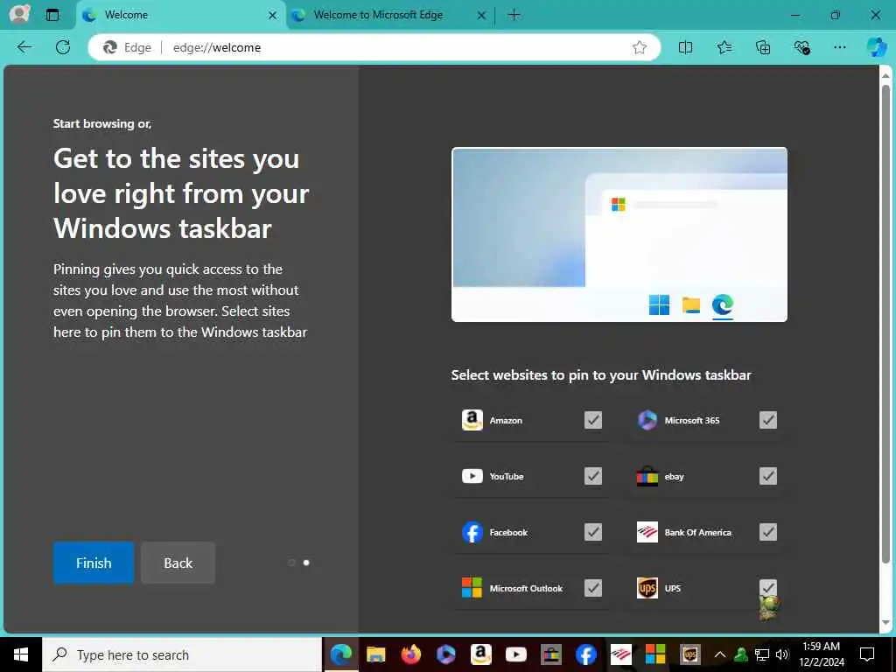This screenshot has width=896, height=672.
Task: Click the Finish button
Action: (94, 563)
